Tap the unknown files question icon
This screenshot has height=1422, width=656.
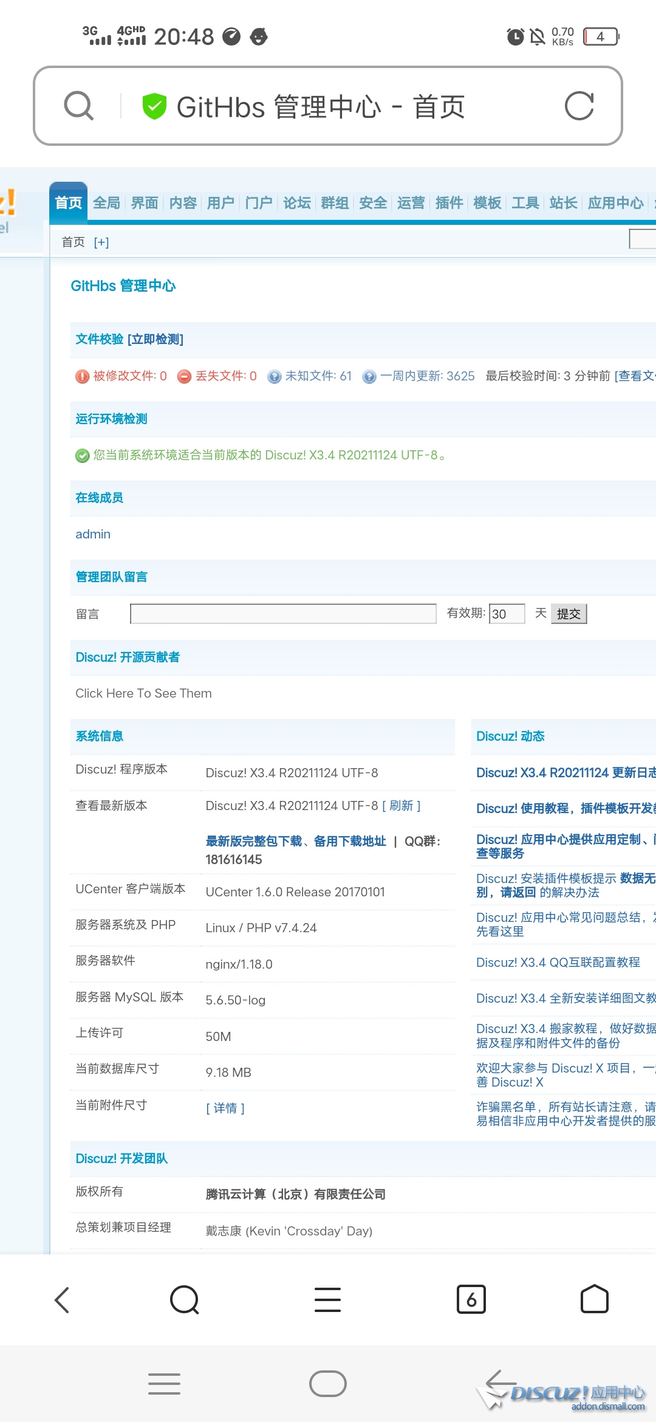tap(275, 377)
